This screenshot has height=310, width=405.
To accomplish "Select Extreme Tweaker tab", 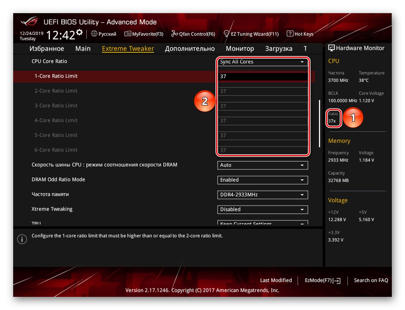I will [x=128, y=49].
